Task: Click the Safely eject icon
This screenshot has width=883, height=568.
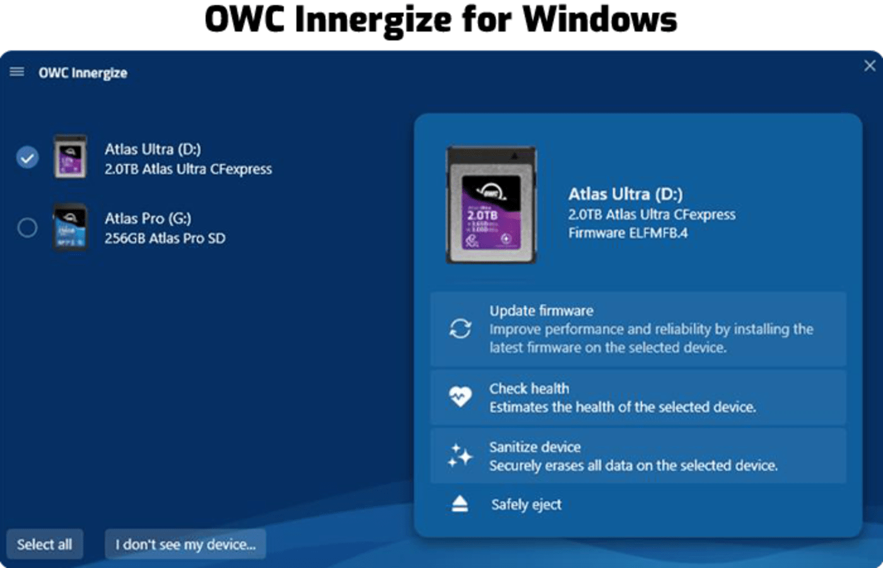Action: [460, 503]
